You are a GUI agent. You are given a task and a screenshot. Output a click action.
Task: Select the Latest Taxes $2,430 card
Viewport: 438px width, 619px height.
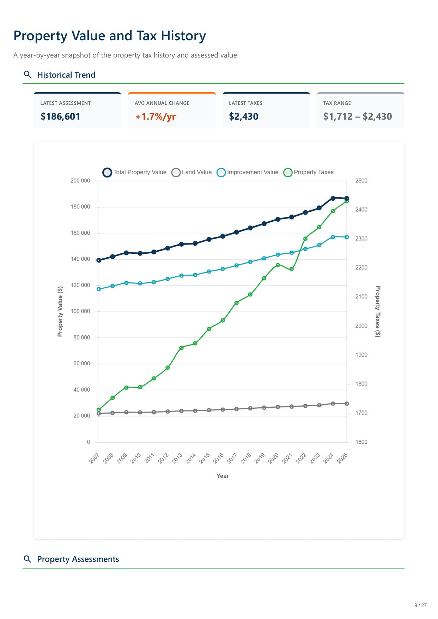(x=266, y=110)
